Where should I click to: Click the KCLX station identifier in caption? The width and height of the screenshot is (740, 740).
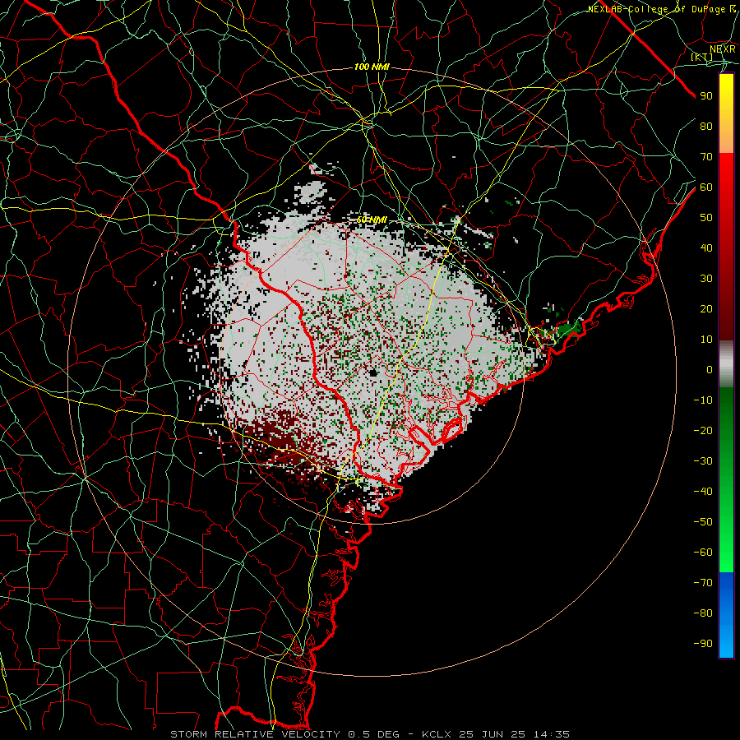tap(437, 734)
